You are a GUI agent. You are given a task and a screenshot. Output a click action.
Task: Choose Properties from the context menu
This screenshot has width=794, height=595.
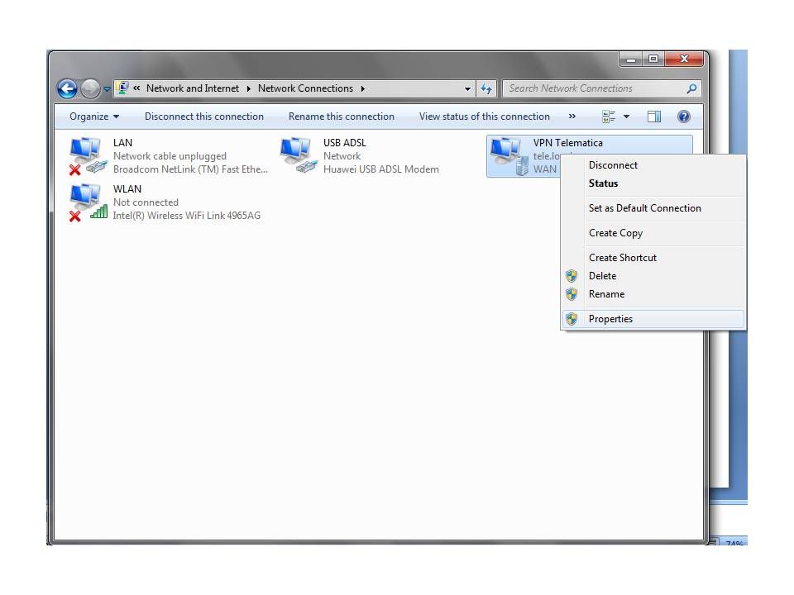pos(610,319)
